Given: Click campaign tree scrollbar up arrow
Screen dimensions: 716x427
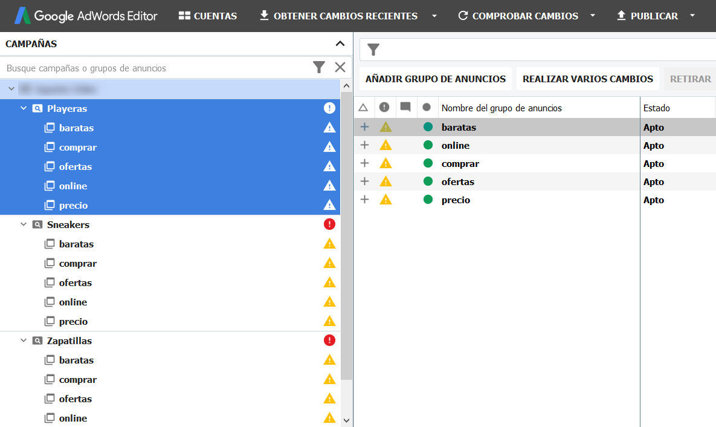Looking at the screenshot, I should tap(346, 85).
